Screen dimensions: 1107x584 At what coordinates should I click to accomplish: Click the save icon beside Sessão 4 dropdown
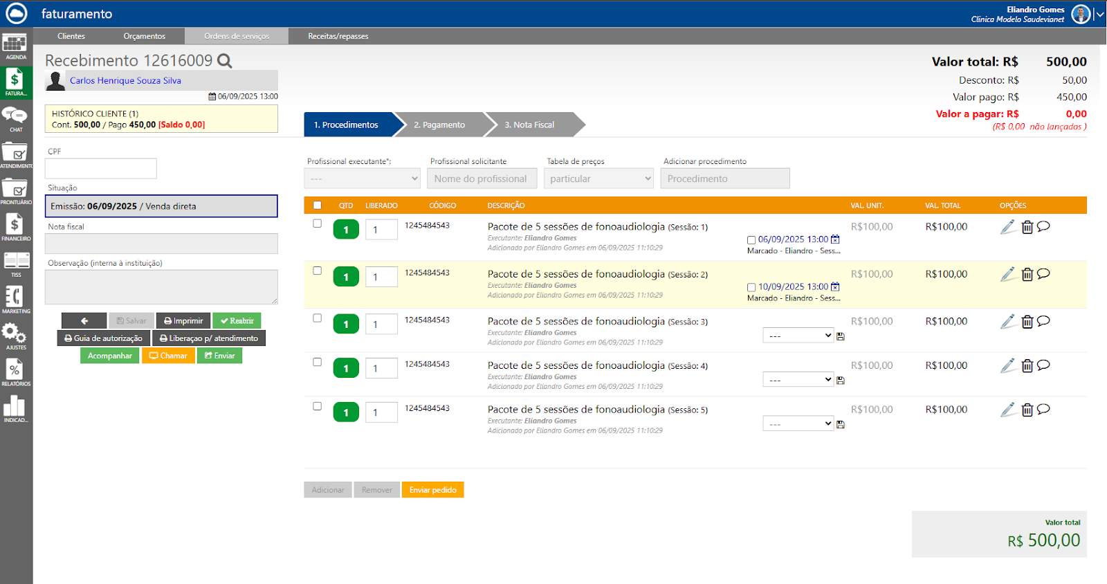click(841, 381)
